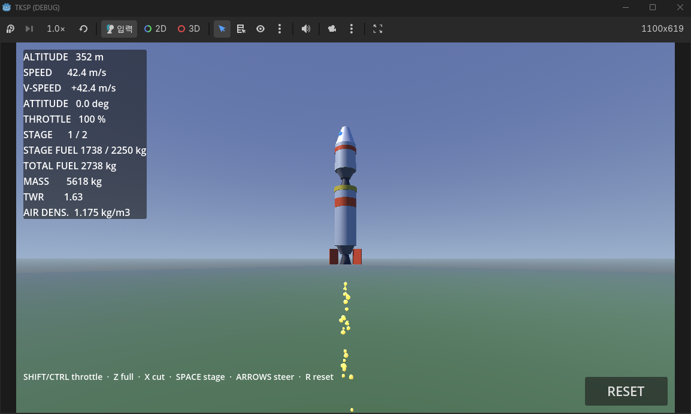Click the "TWR 1.63" readout
This screenshot has height=414, width=691.
point(53,197)
